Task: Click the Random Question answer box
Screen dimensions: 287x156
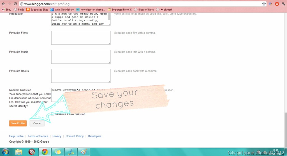Action: pyautogui.click(x=81, y=95)
